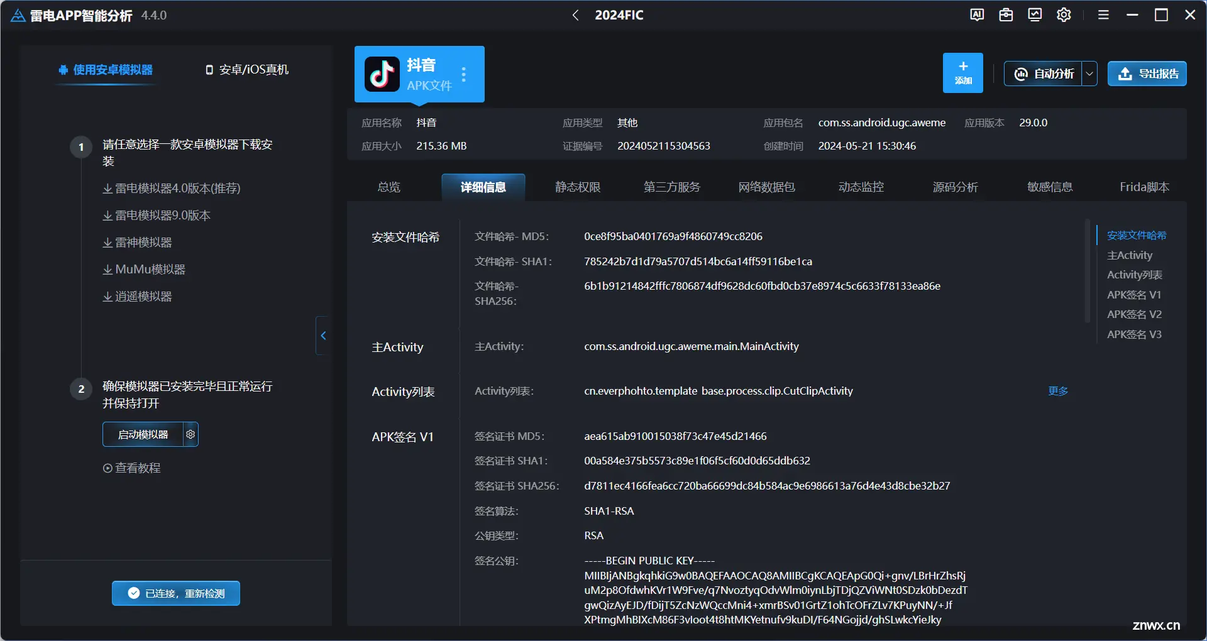
Task: Open the 网络数据包 tab
Action: tap(766, 187)
